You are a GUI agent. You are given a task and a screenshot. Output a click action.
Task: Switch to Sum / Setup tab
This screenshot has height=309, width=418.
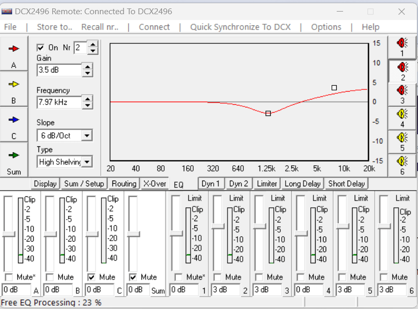84,184
